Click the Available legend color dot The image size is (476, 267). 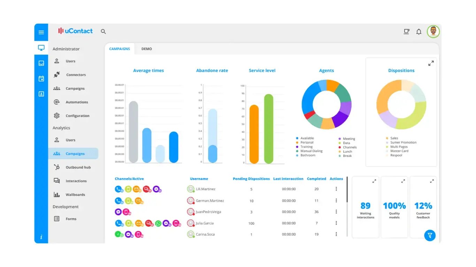pos(297,138)
